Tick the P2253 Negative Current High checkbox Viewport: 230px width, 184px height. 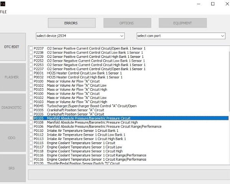tap(31, 65)
